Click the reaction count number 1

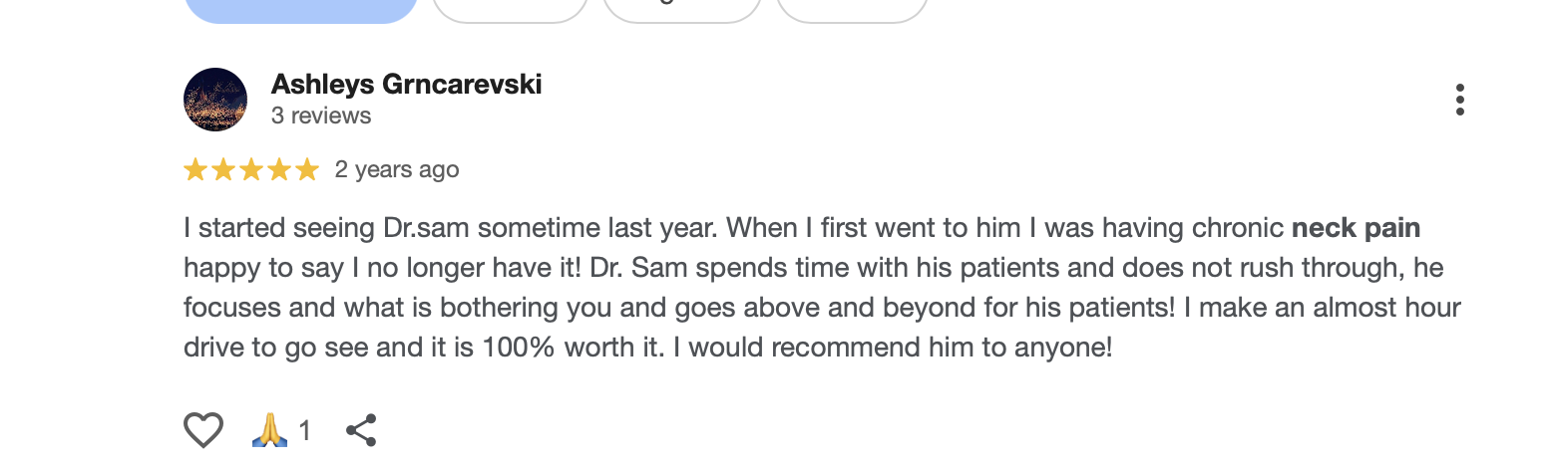305,430
